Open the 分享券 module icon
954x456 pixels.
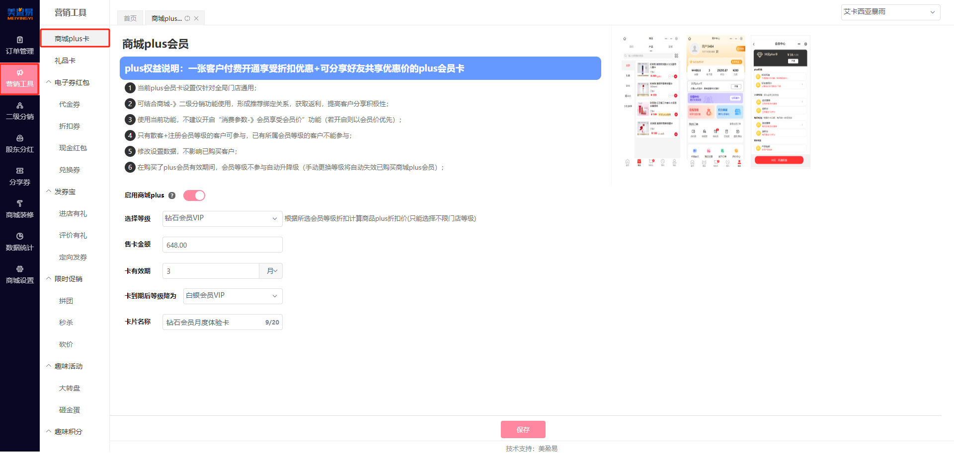(x=19, y=177)
